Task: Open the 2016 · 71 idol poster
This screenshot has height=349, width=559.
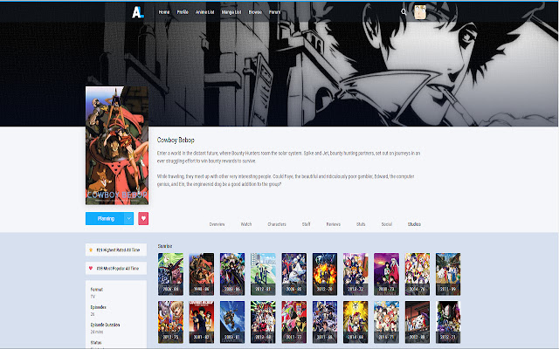Action: click(x=386, y=322)
